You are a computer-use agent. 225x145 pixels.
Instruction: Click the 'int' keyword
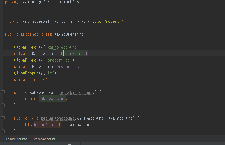[x=35, y=80]
